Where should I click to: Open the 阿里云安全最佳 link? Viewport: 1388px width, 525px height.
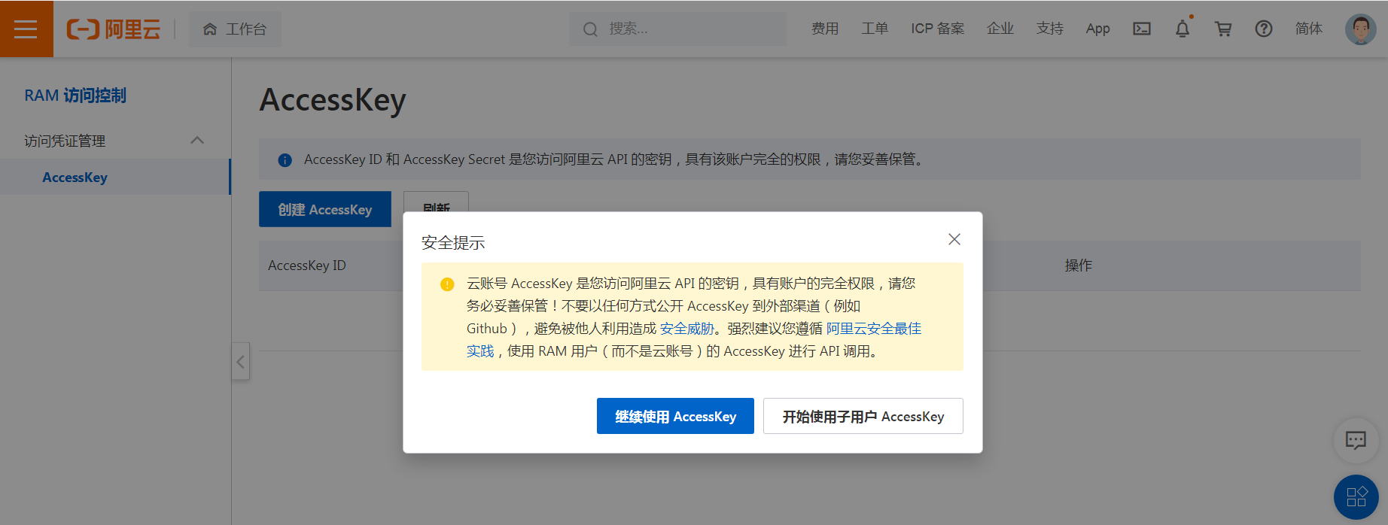pos(874,329)
